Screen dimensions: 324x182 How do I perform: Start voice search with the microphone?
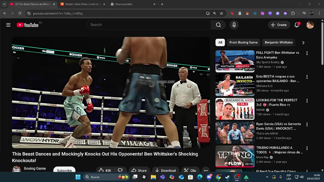click(x=234, y=25)
